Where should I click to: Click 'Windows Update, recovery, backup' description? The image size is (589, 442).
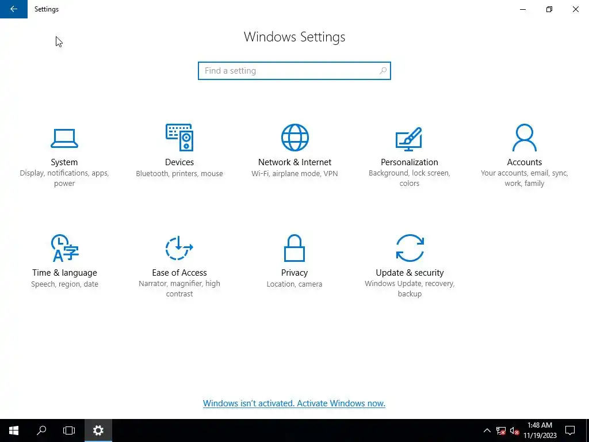coord(410,289)
